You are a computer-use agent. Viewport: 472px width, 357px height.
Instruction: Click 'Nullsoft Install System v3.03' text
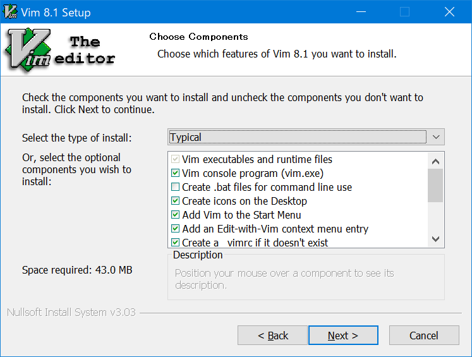71,312
